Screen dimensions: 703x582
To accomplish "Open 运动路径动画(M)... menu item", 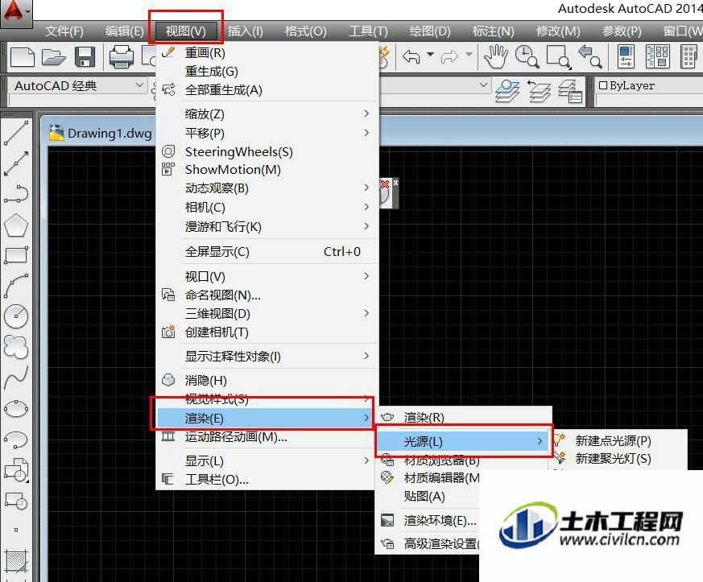I will (267, 437).
